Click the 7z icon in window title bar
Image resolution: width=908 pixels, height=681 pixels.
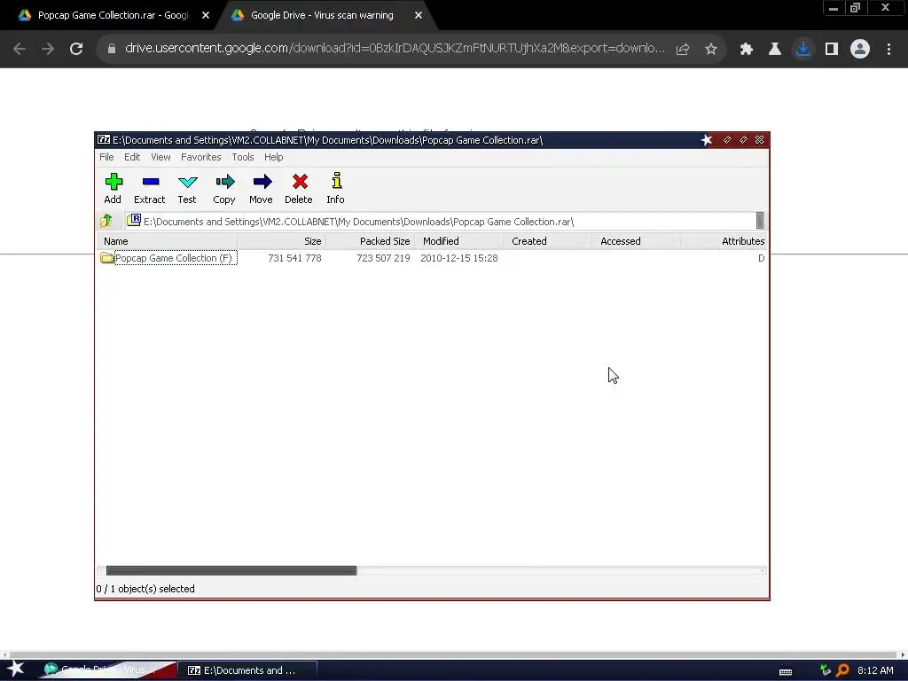(x=104, y=139)
